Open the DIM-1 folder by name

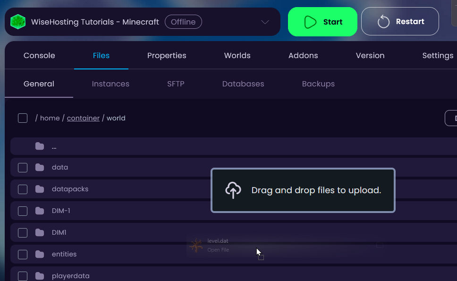(x=61, y=211)
